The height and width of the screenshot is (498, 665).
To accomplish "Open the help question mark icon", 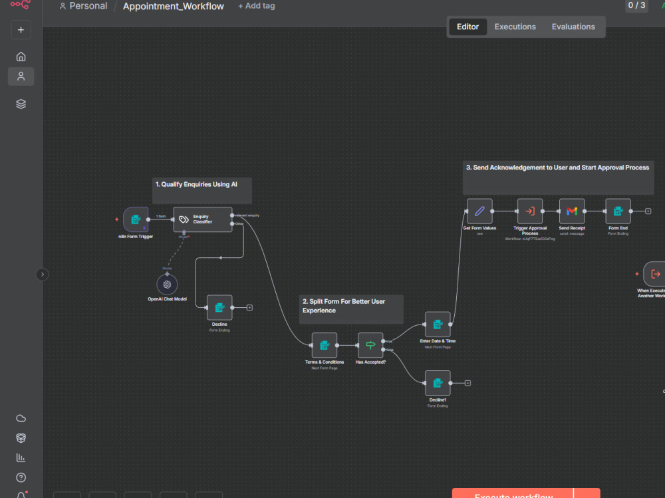I will [x=21, y=477].
